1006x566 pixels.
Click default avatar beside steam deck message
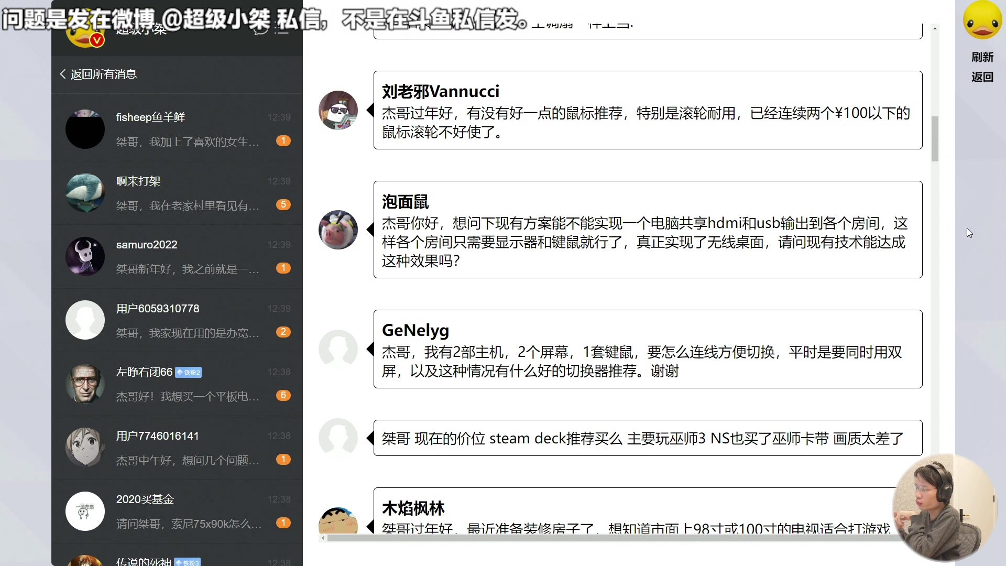(x=338, y=438)
